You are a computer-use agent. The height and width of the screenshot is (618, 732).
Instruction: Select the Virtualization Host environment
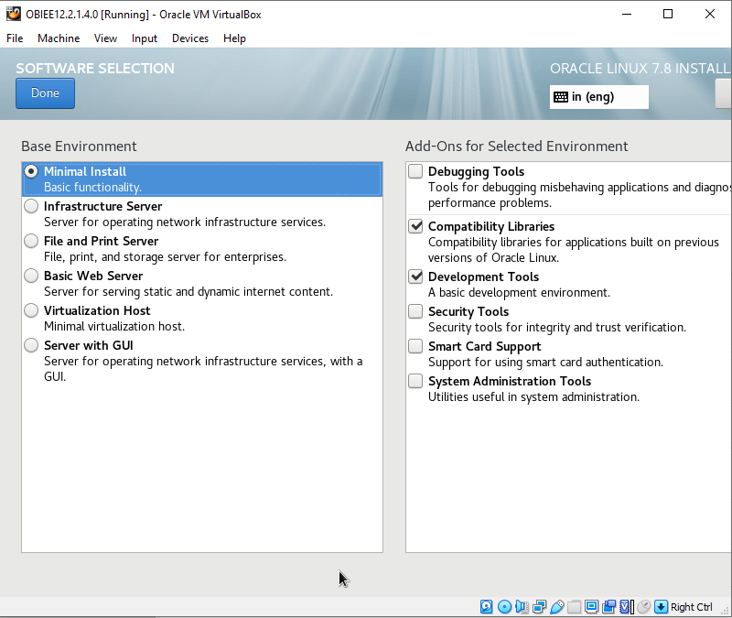pyautogui.click(x=32, y=310)
